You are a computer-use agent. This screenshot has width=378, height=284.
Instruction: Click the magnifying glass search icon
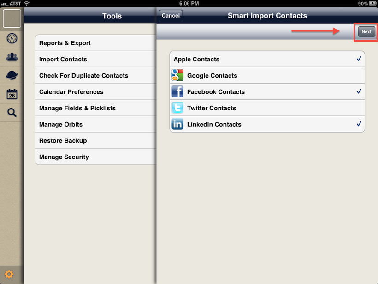[x=12, y=112]
